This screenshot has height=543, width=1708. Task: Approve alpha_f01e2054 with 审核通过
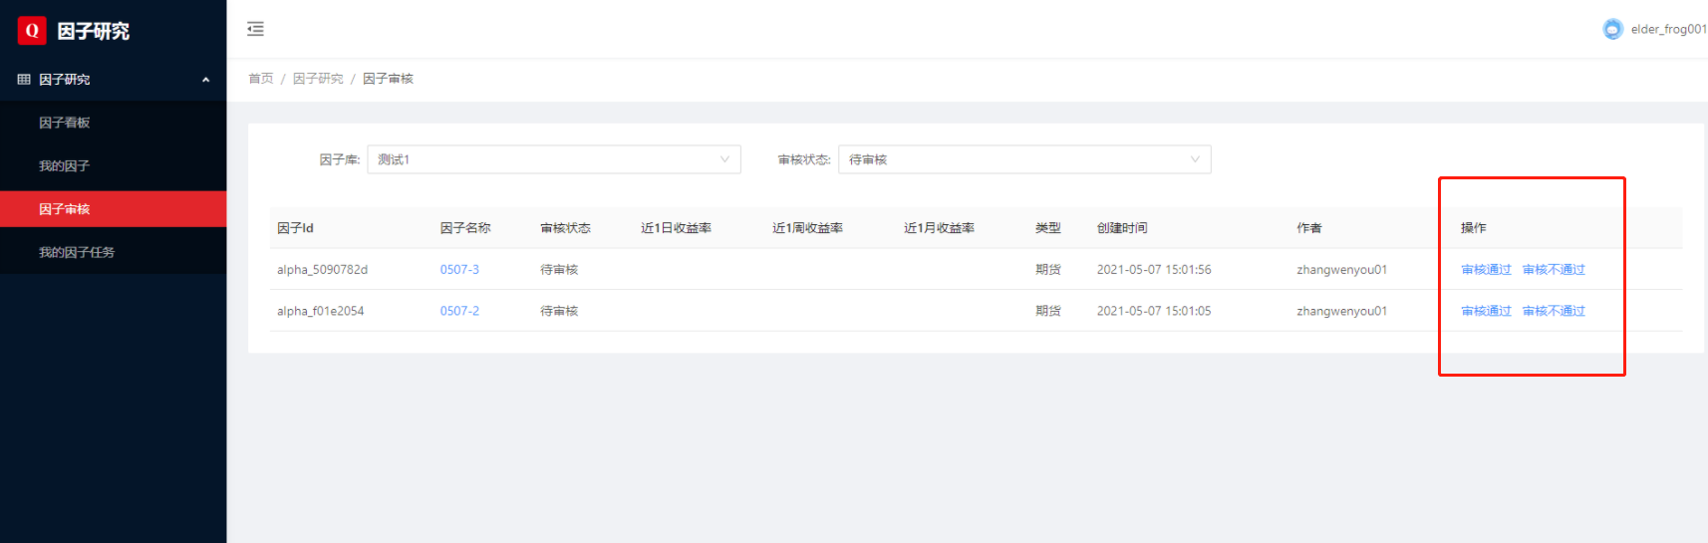1486,311
